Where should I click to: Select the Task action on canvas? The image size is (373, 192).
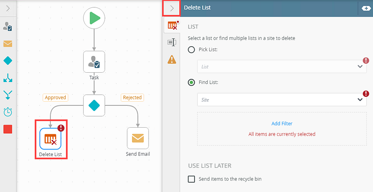[x=94, y=62]
